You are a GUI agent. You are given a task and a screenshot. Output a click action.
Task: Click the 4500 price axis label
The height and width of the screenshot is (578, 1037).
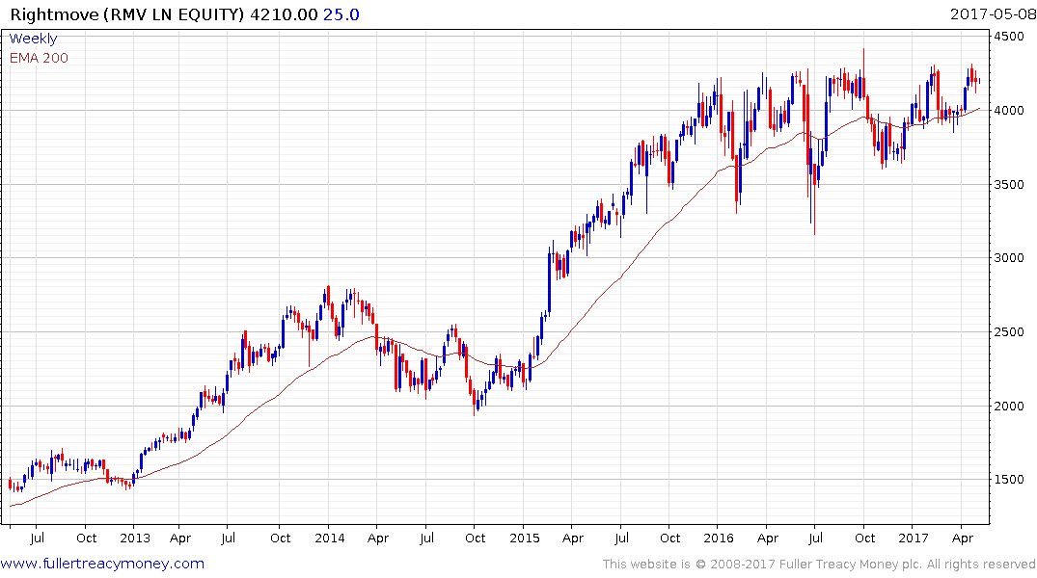click(x=1009, y=37)
